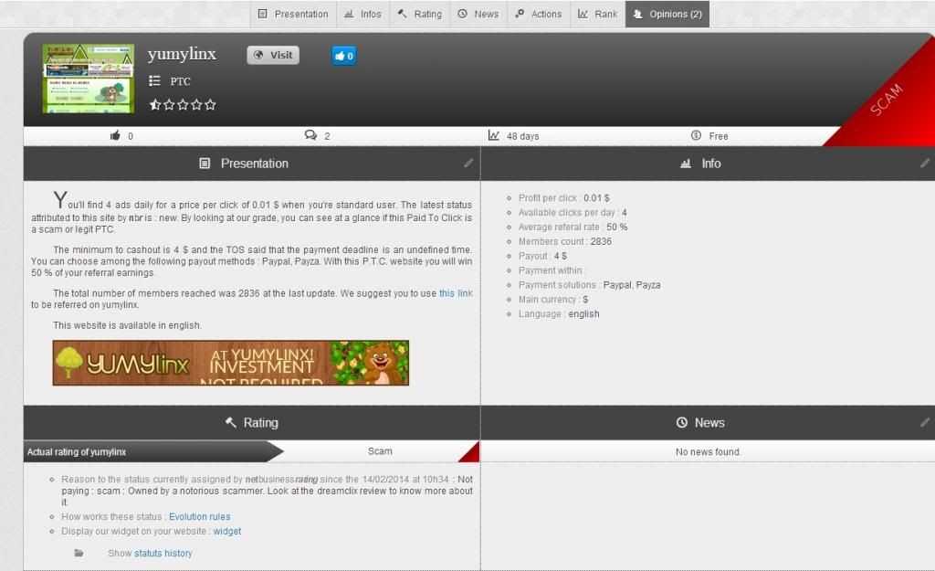935x571 pixels.
Task: Click the Visit button
Action: 273,55
